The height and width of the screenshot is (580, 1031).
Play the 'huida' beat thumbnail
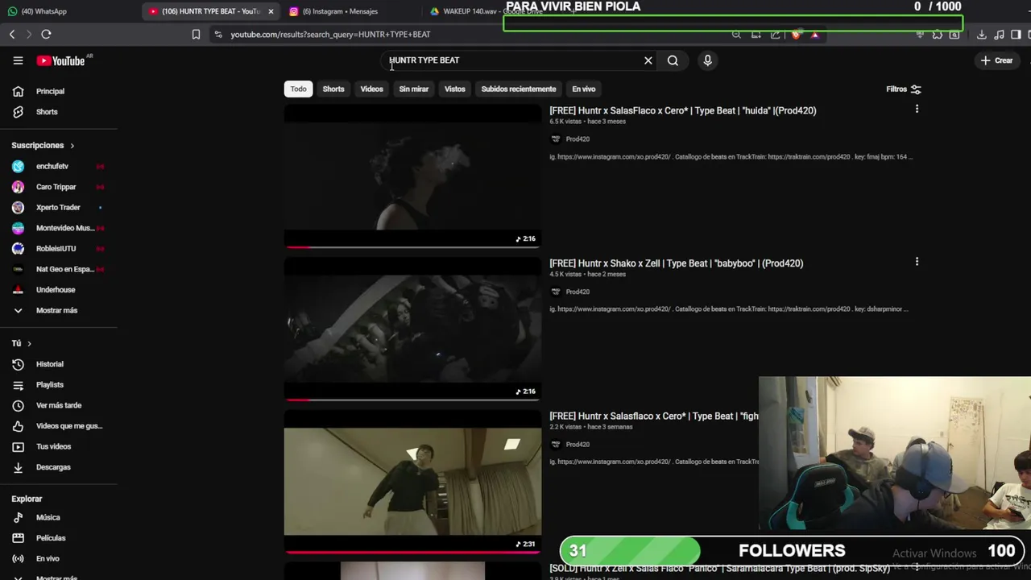click(412, 176)
